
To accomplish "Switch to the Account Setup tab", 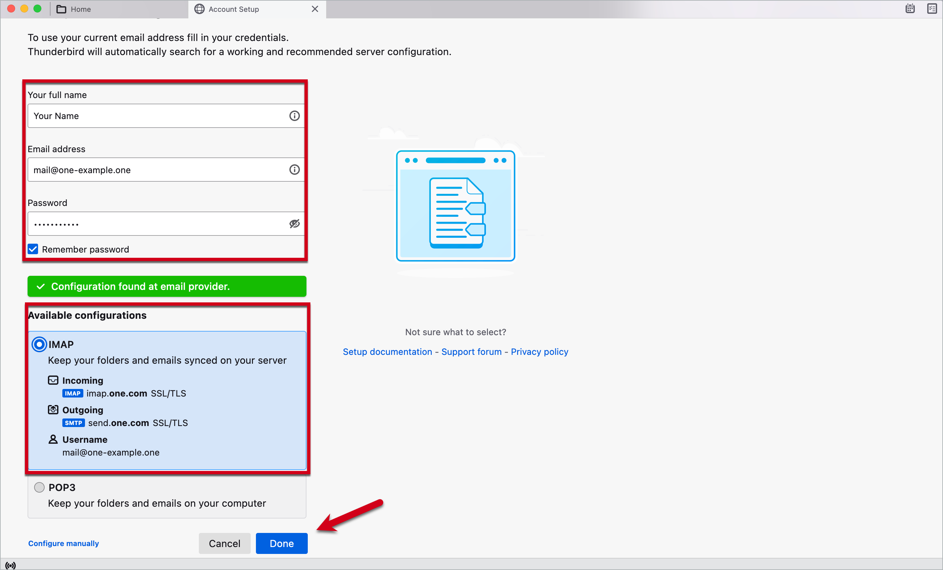I will tap(234, 9).
